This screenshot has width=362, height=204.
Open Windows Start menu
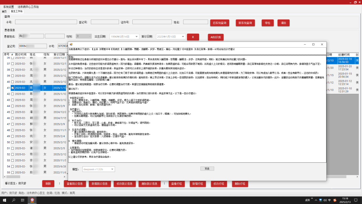4,200
